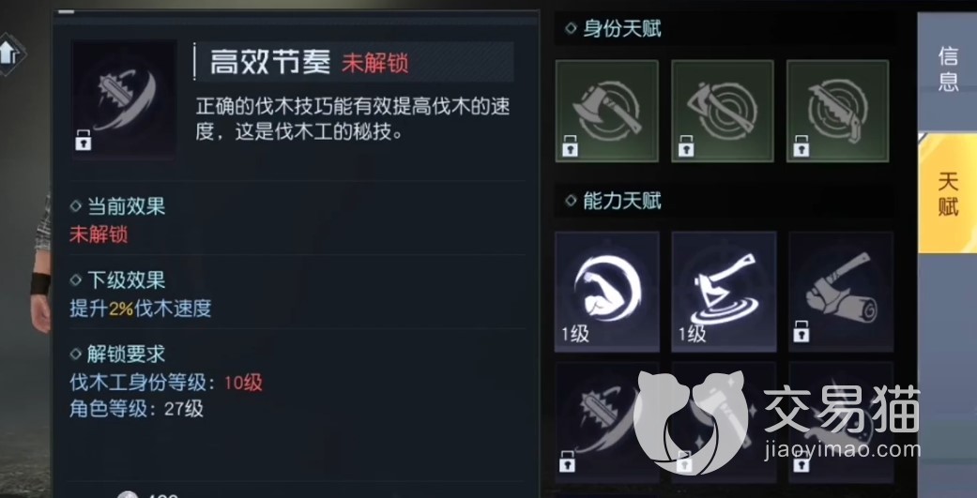
Task: Click the red 未解锁 status next to title
Action: tap(375, 63)
